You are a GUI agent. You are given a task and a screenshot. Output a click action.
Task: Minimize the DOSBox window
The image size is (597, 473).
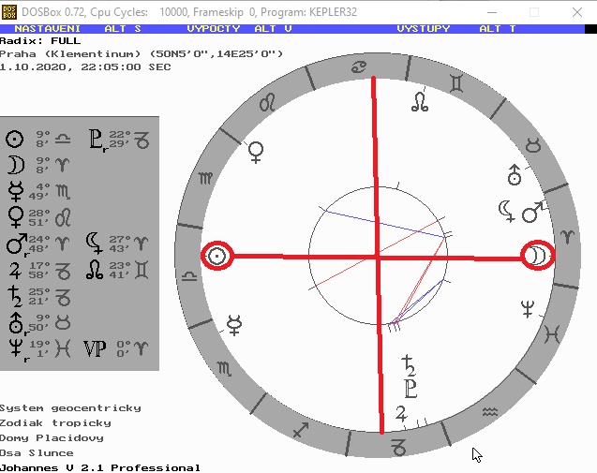pyautogui.click(x=492, y=12)
